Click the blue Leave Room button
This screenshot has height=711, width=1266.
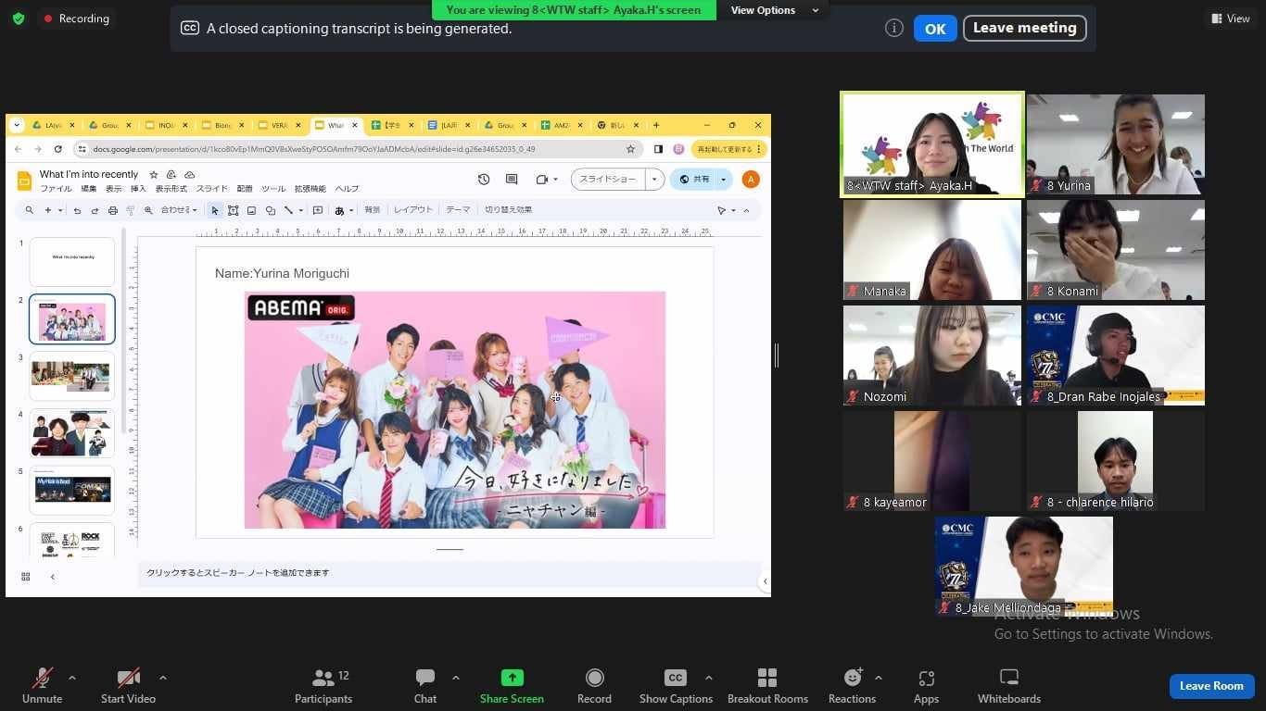[1211, 686]
